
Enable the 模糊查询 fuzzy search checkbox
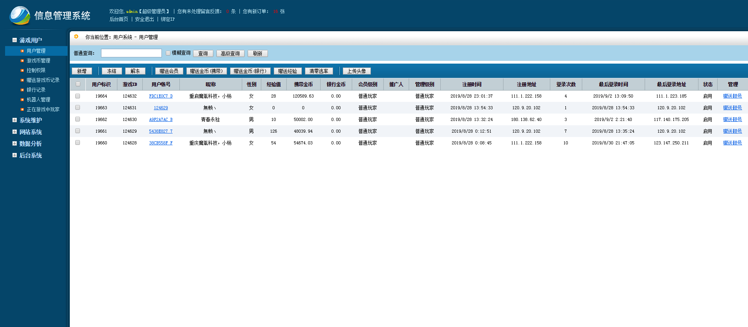(168, 53)
